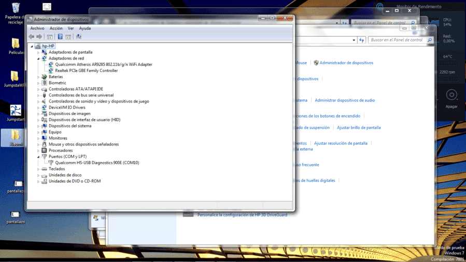Viewport: 466px width, 262px height.
Task: Select the Baterías category icon
Action: coord(44,77)
